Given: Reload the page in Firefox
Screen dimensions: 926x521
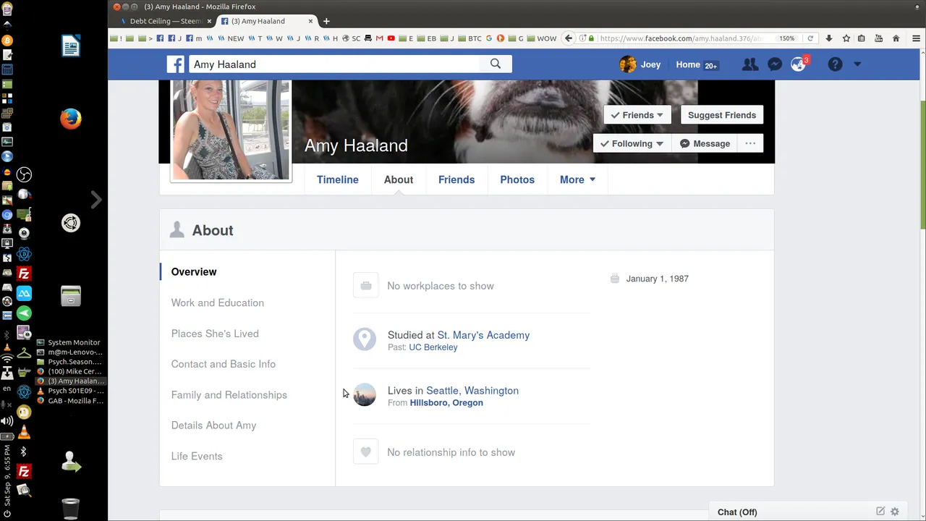Looking at the screenshot, I should pos(810,38).
